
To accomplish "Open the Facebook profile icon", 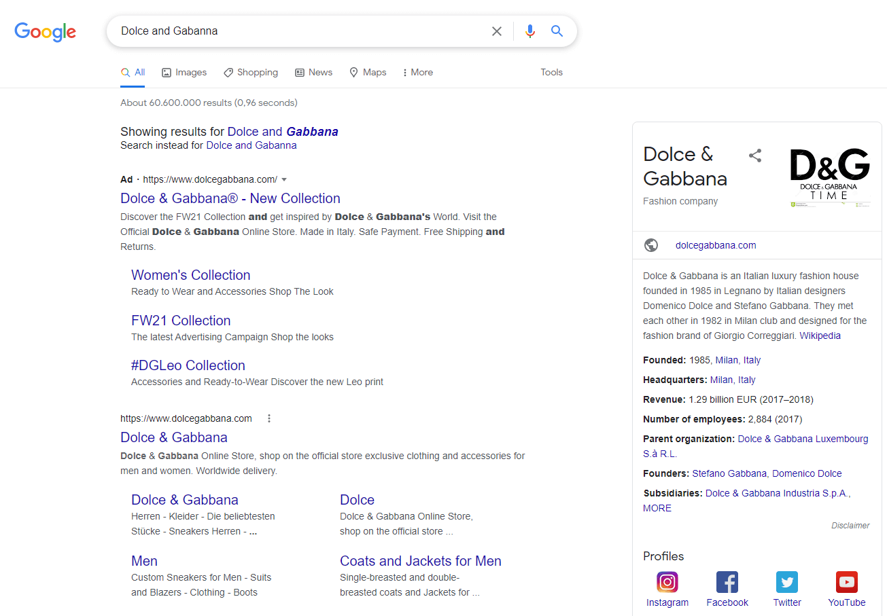I will 727,582.
